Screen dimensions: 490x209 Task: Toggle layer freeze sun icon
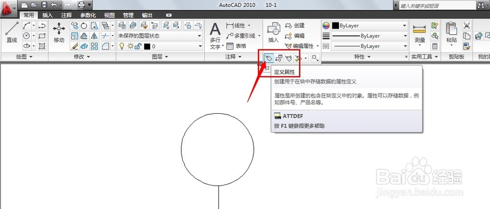[130, 46]
